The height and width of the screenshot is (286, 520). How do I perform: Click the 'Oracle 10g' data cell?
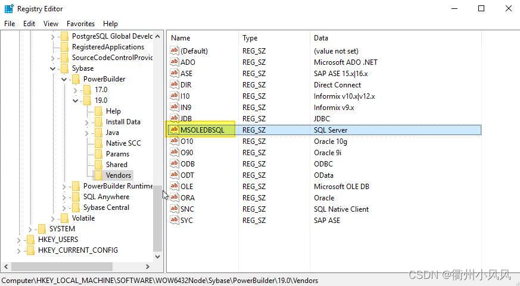(x=331, y=141)
